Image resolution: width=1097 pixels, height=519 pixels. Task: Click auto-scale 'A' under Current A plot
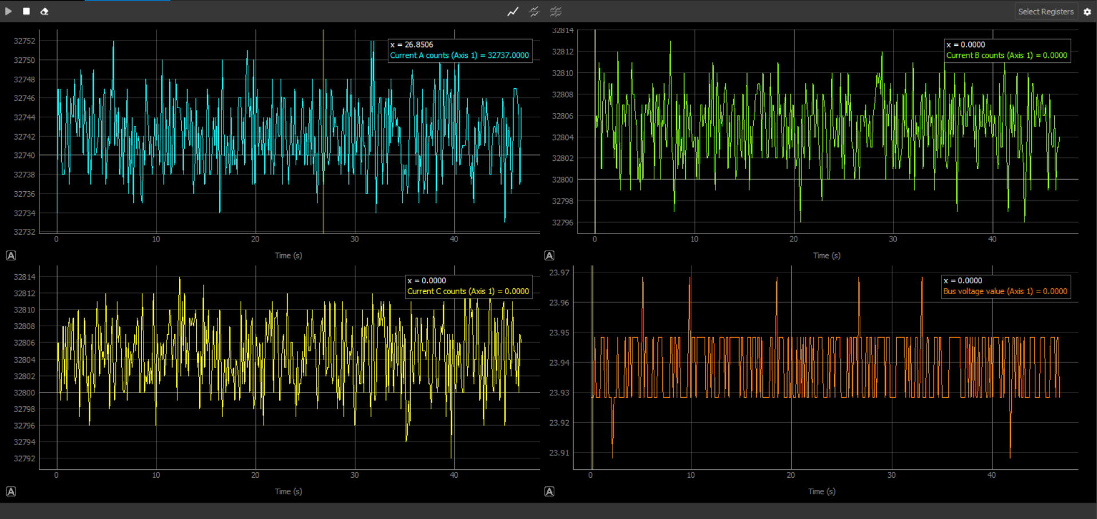11,256
